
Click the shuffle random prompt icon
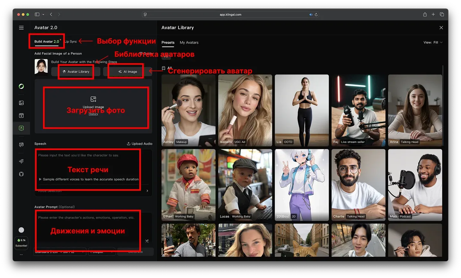click(147, 241)
